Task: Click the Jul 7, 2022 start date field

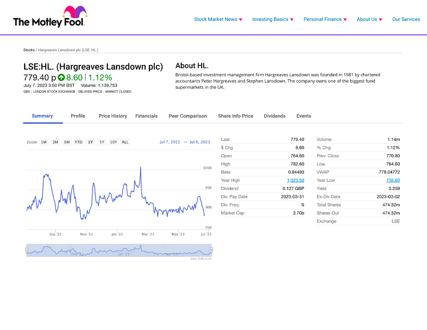Action: pyautogui.click(x=170, y=142)
